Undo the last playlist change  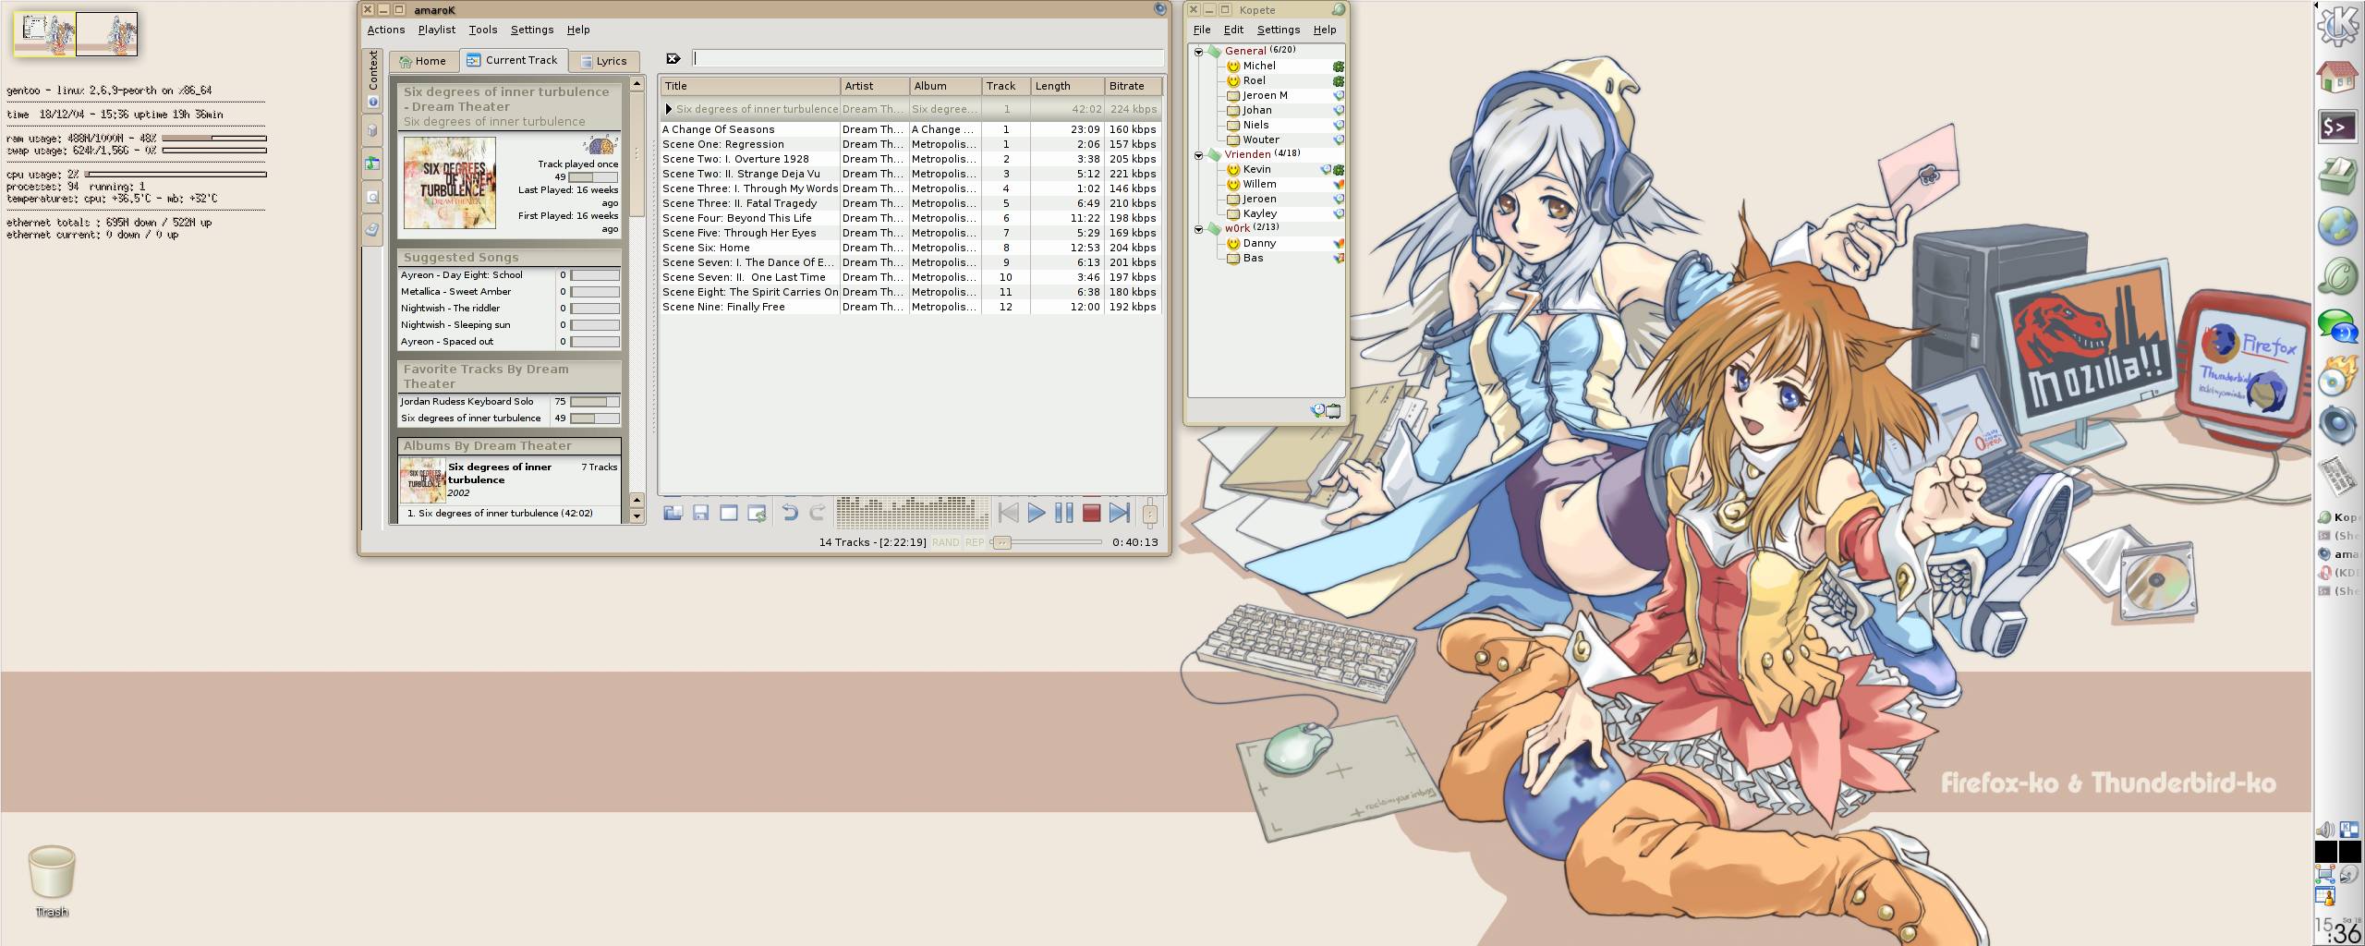(790, 513)
